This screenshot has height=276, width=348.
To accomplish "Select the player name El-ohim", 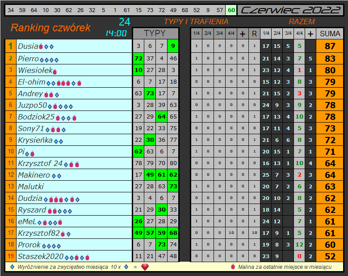I will tap(32, 82).
